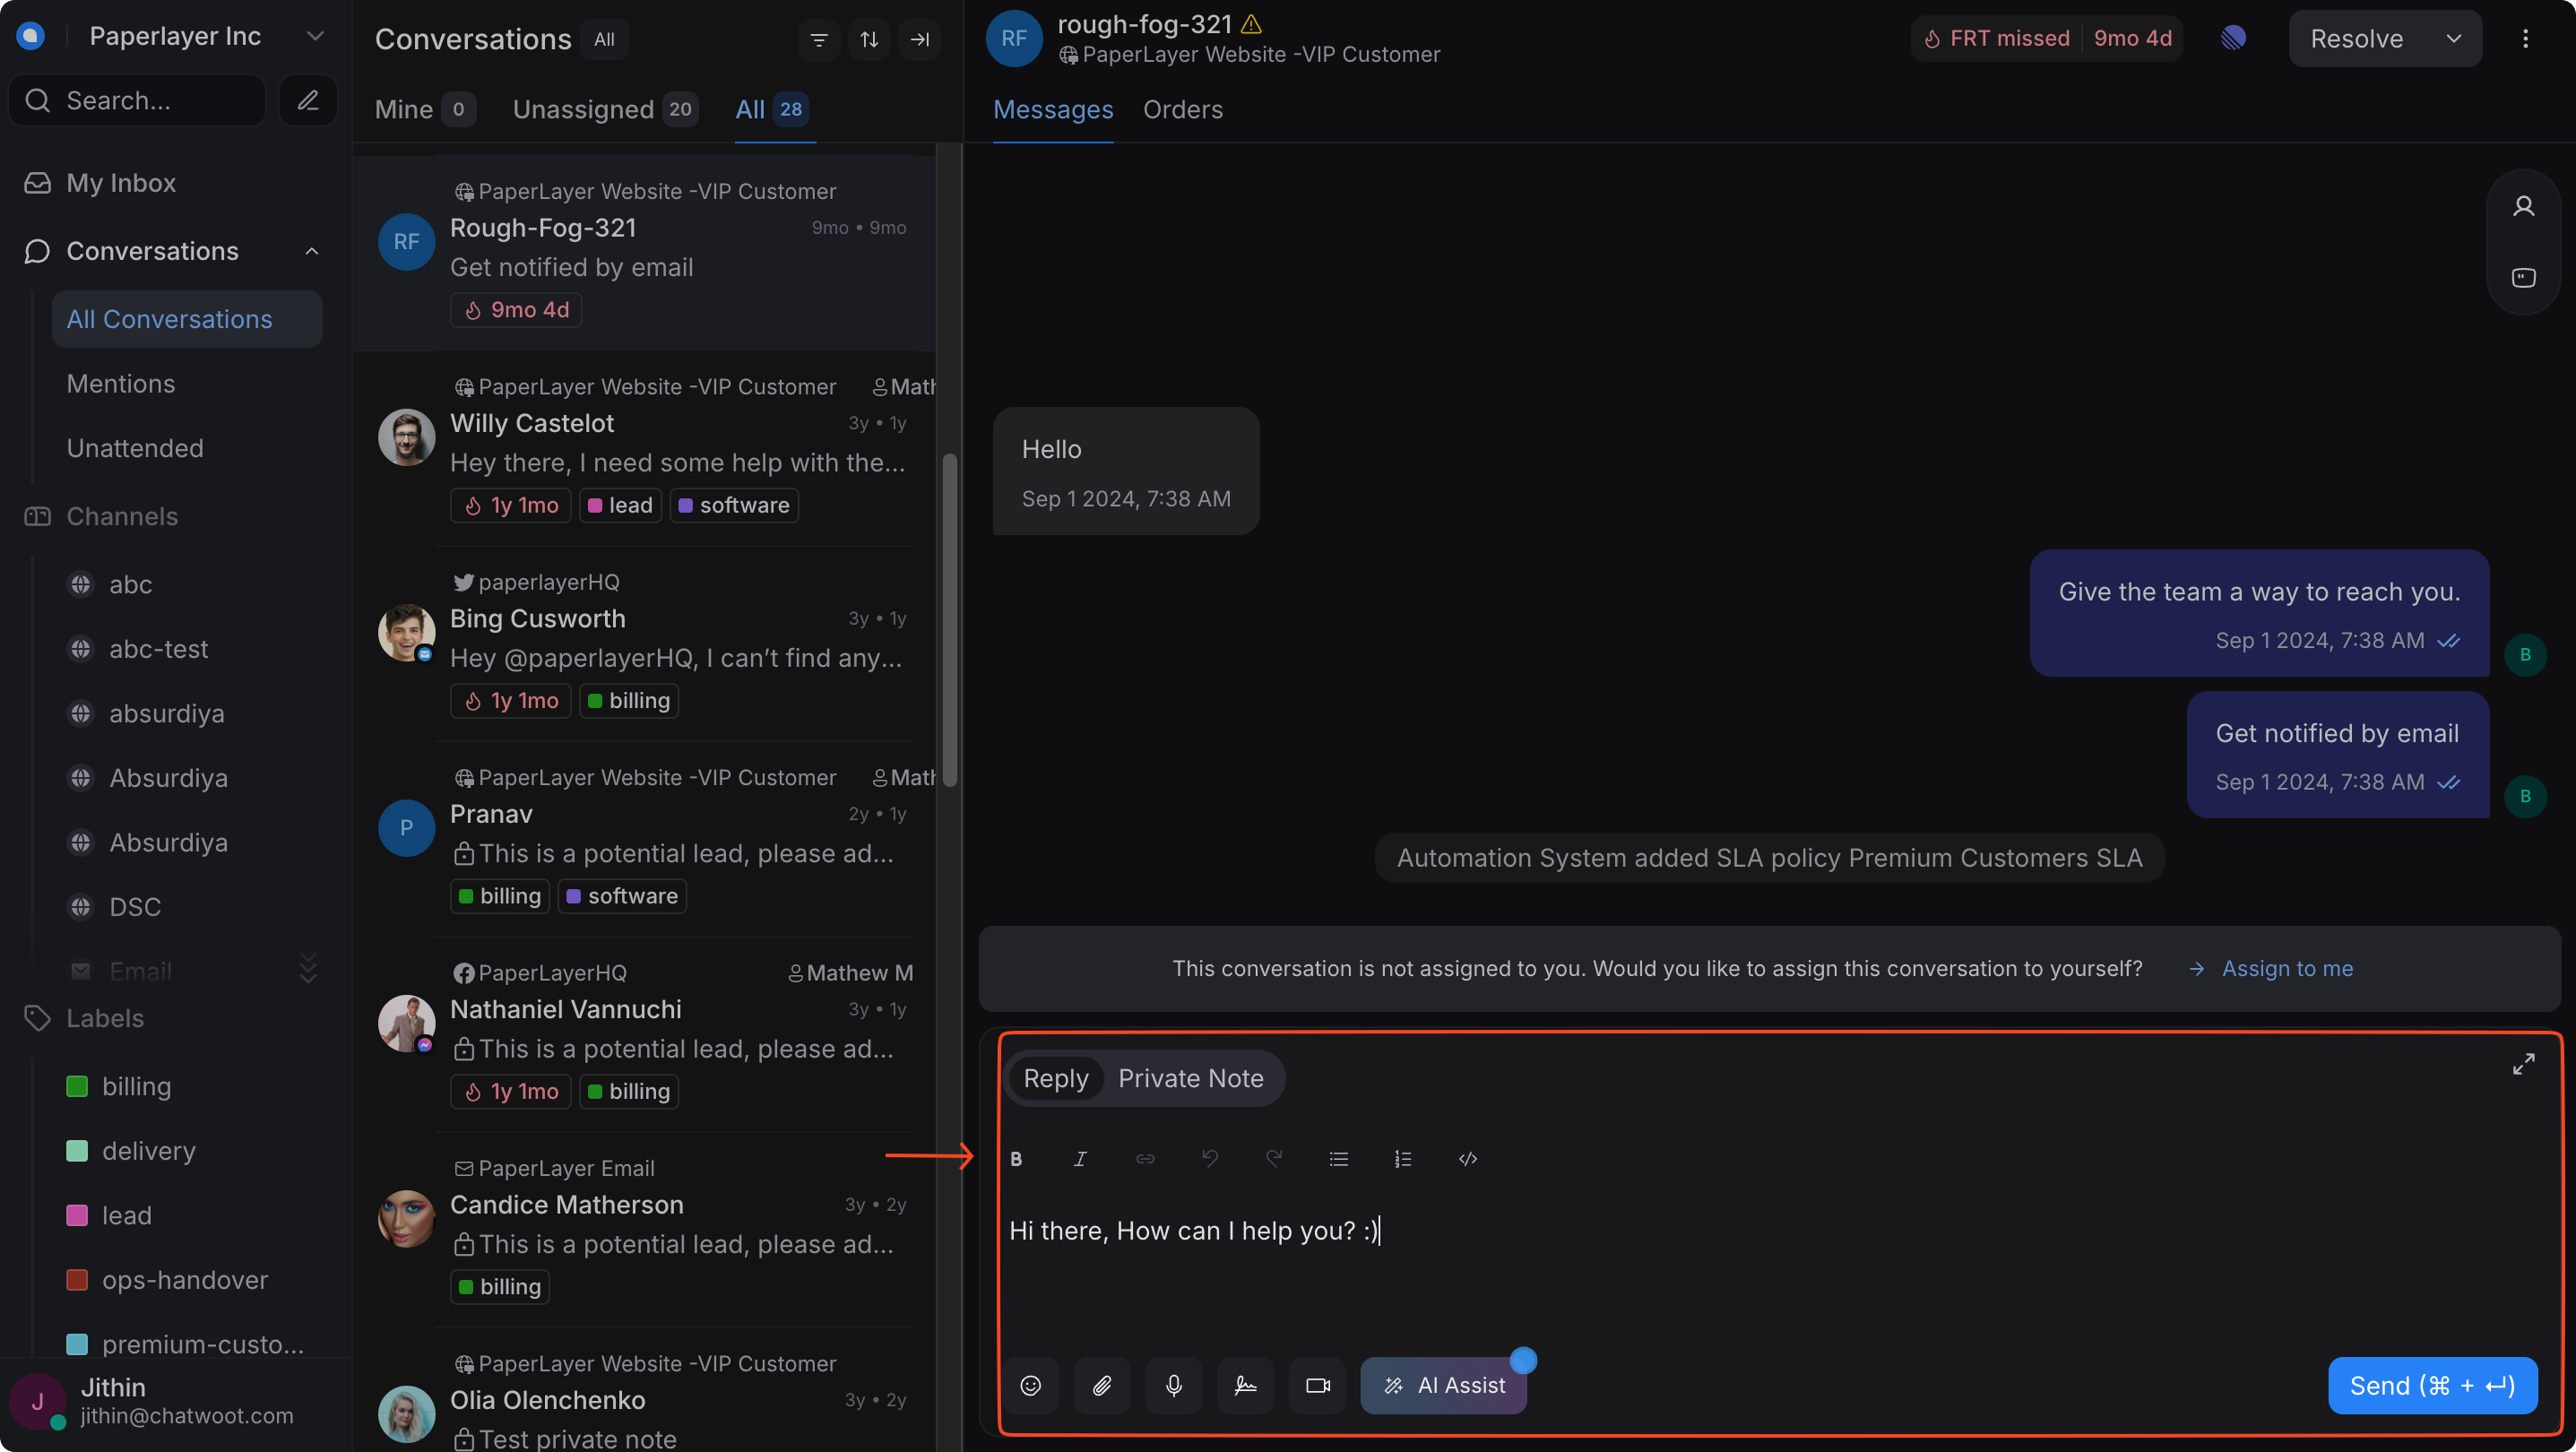This screenshot has width=2576, height=1452.
Task: Toggle italic formatting in editor
Action: point(1080,1159)
